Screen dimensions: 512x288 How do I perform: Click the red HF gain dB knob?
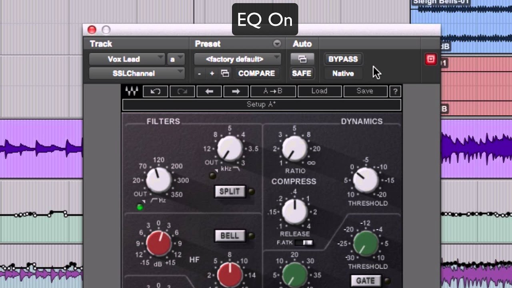click(158, 243)
